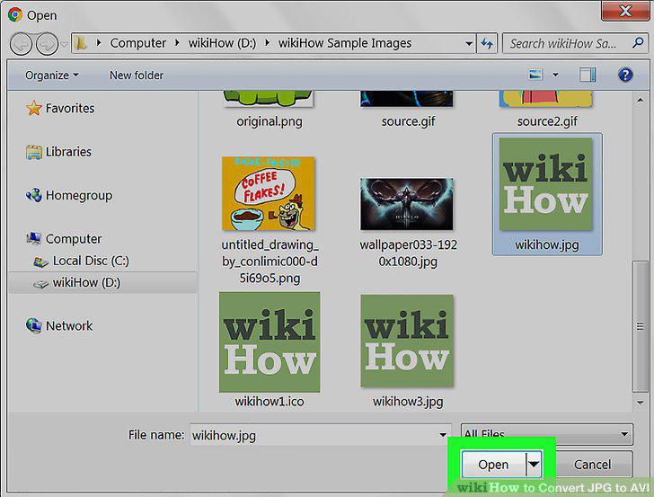
Task: Click the New folder button
Action: tap(137, 75)
